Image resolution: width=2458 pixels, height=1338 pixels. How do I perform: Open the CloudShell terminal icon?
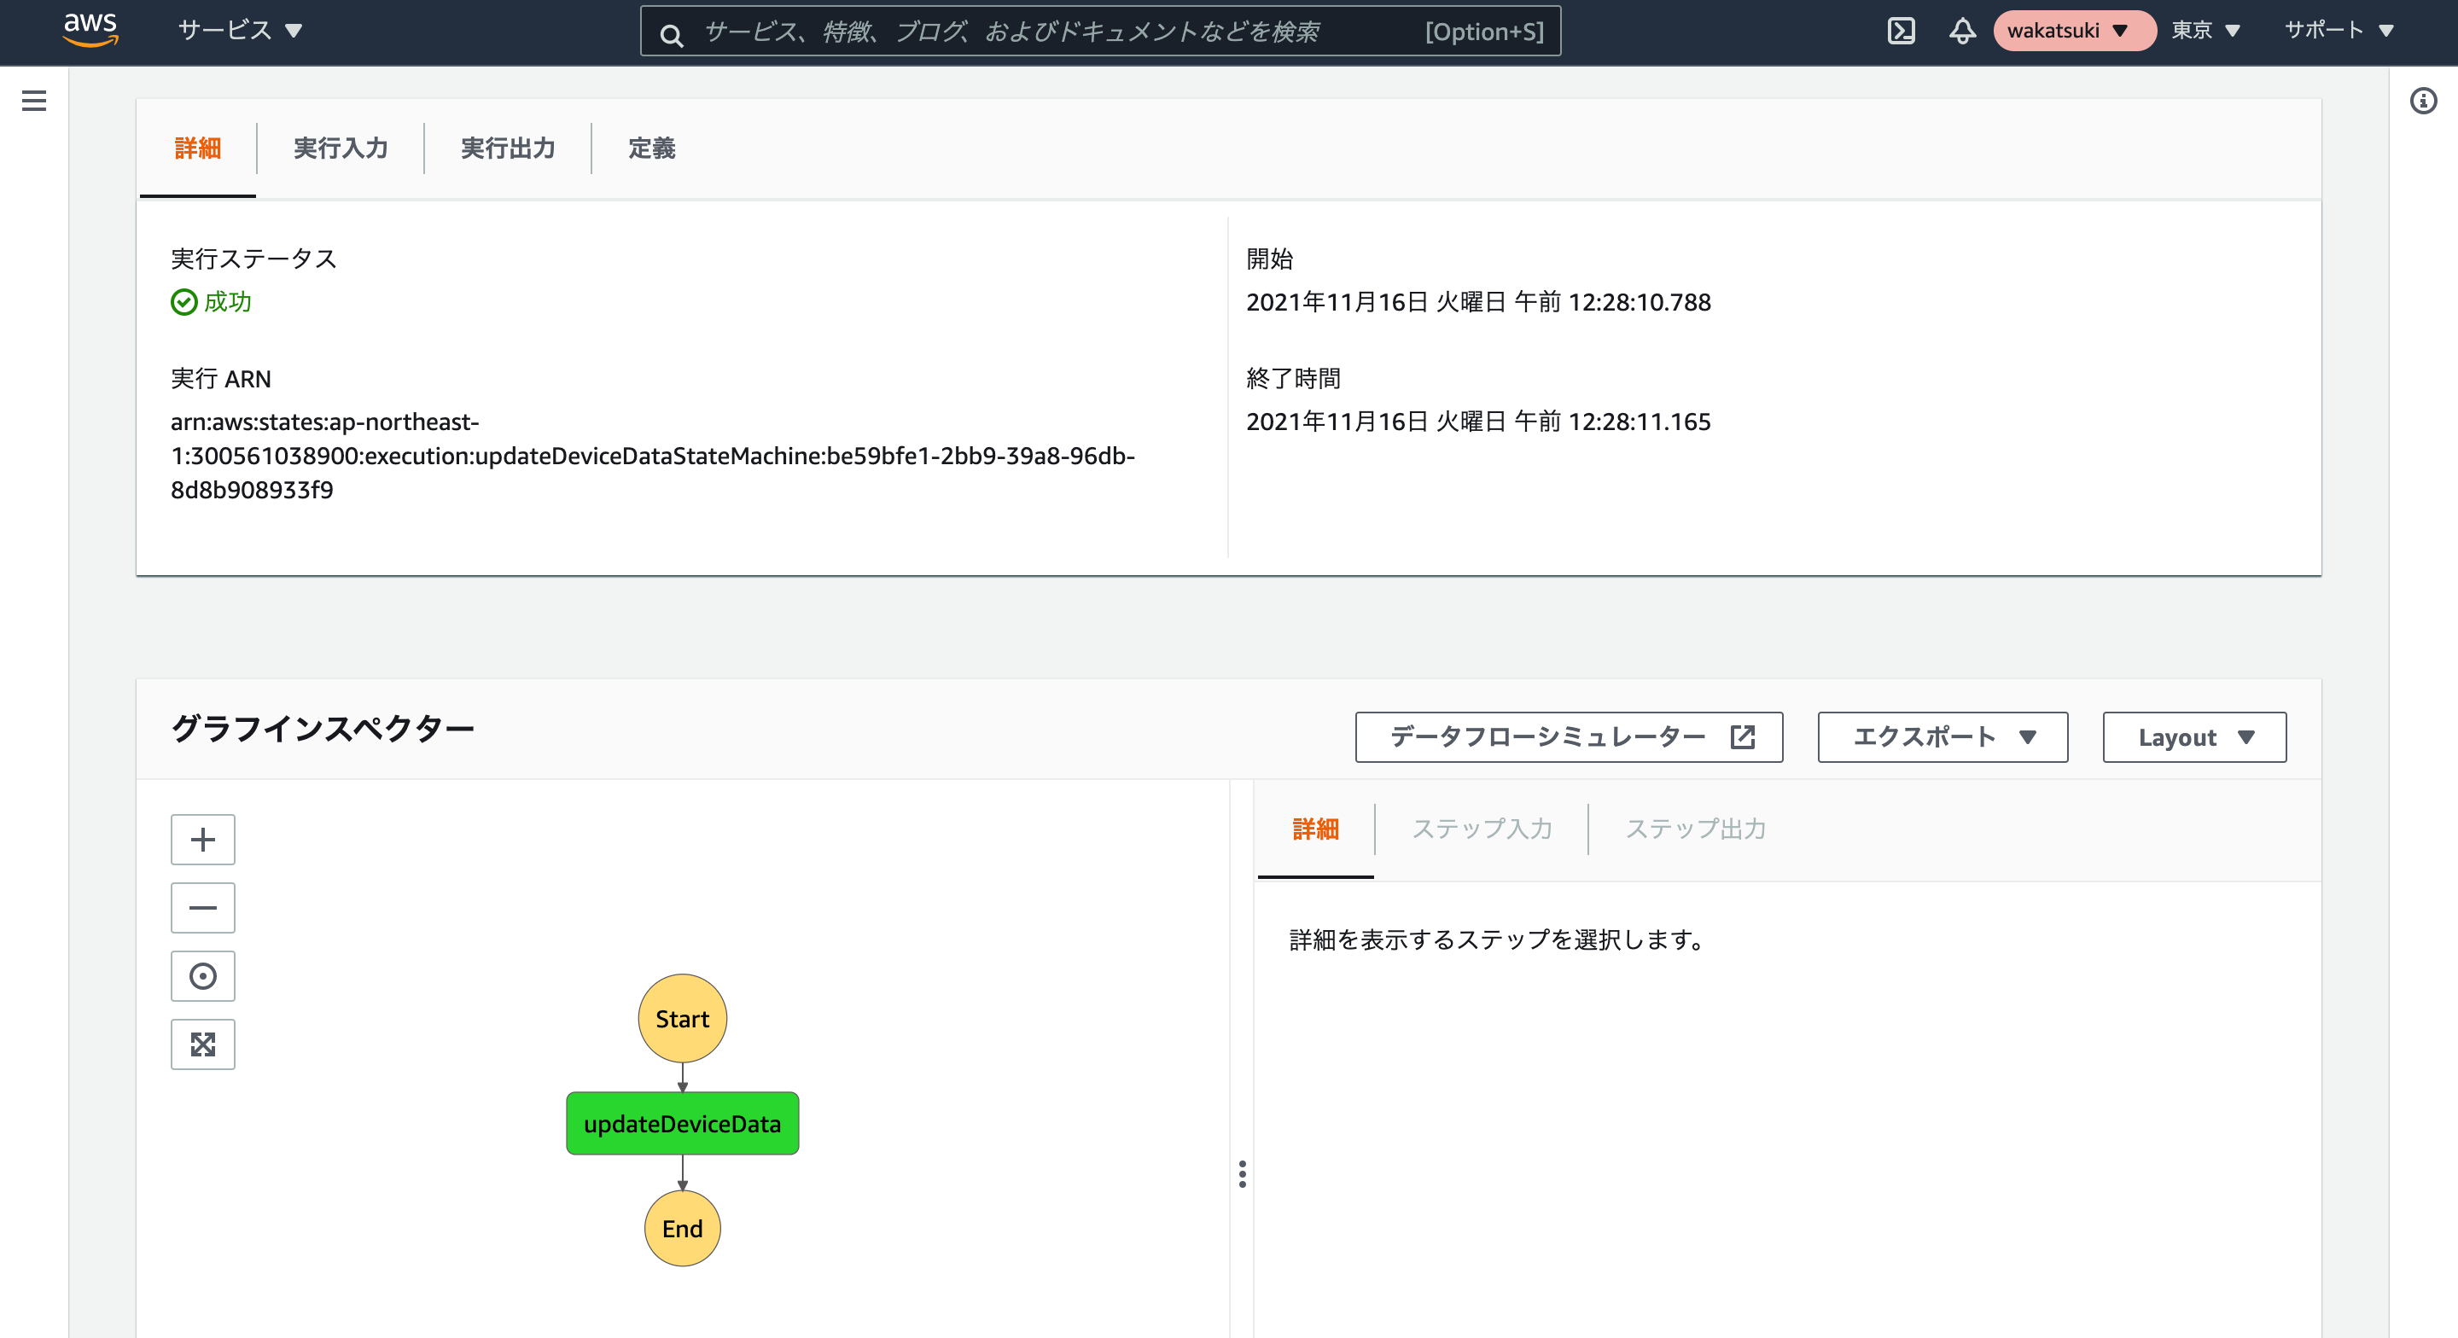coord(1901,31)
